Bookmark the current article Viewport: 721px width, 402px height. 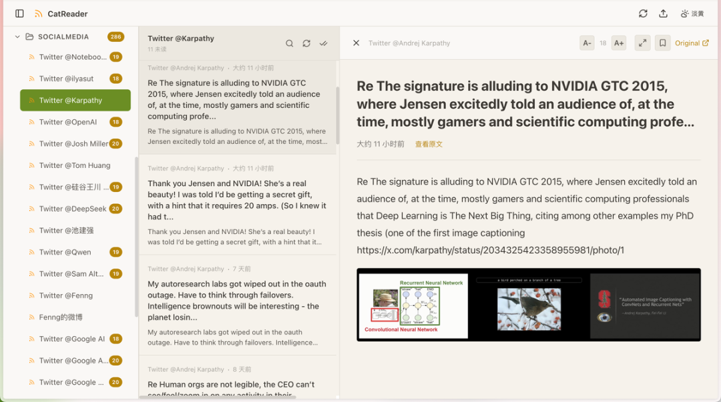click(x=663, y=43)
